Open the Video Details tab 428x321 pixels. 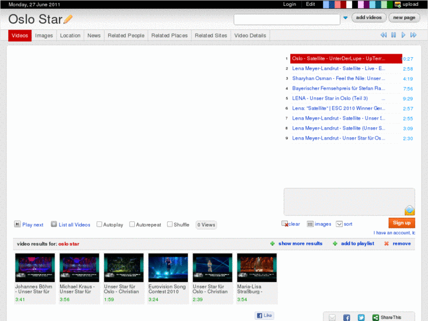250,35
